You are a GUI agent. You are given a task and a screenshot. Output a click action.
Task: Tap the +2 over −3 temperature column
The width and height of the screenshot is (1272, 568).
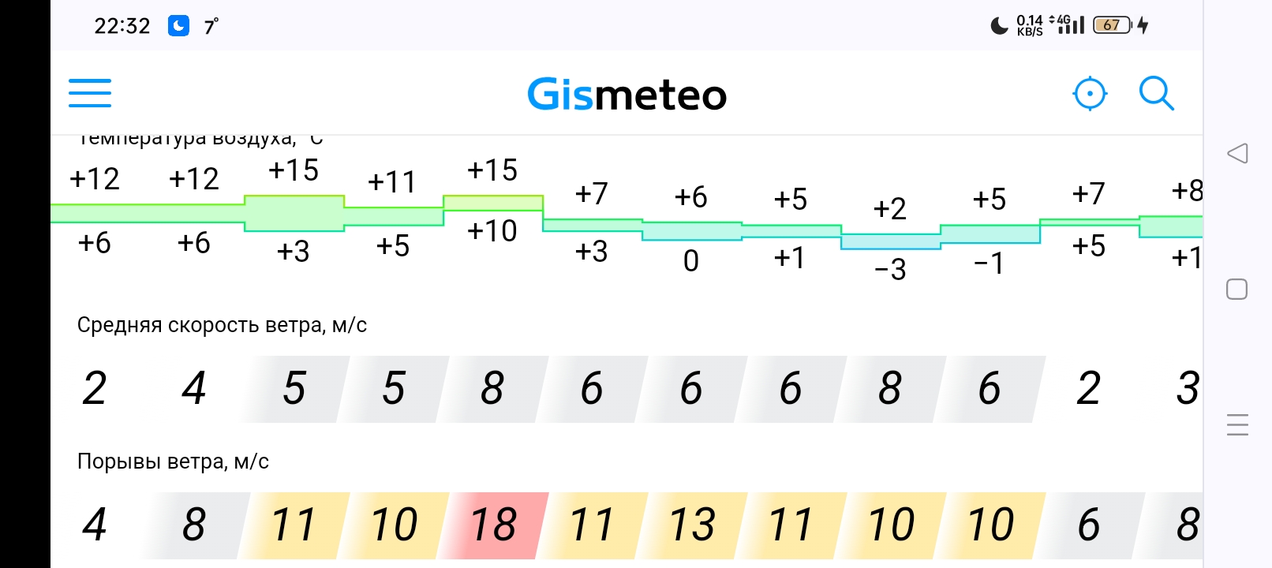pyautogui.click(x=890, y=241)
